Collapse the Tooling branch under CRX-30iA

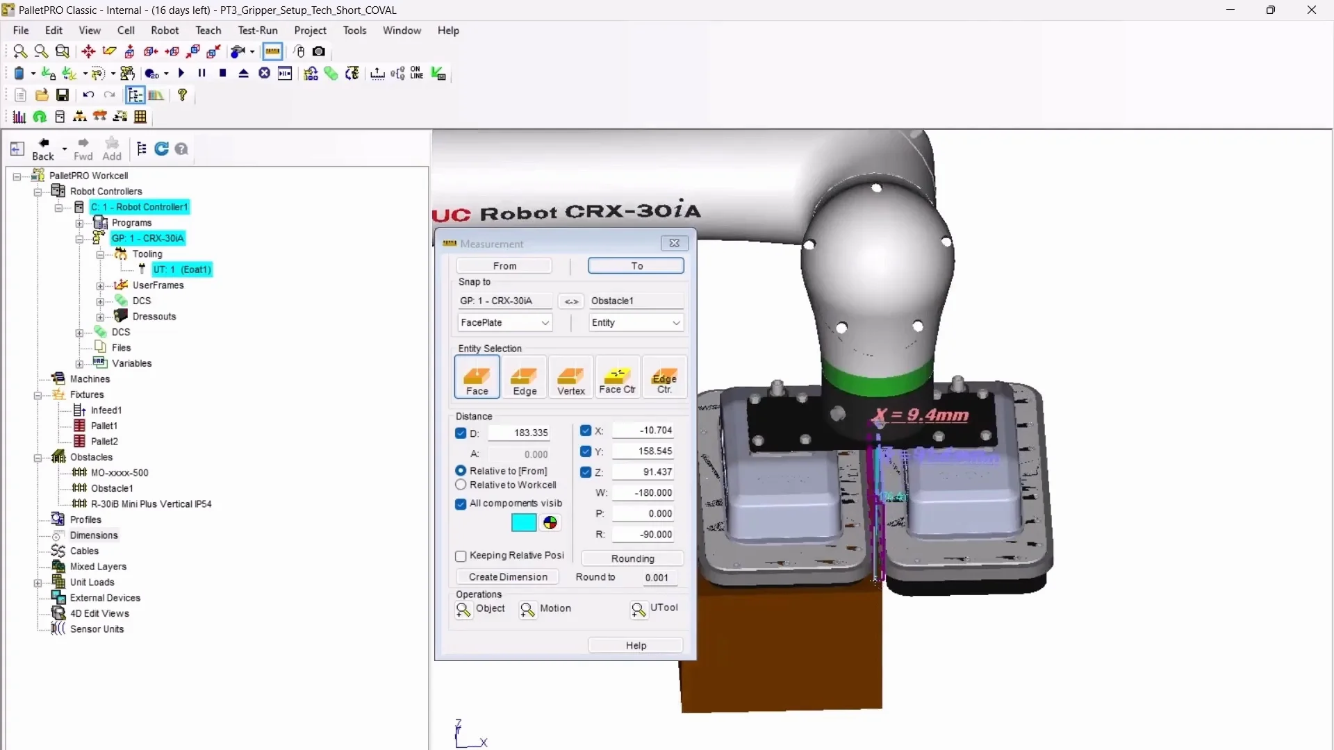coord(101,254)
